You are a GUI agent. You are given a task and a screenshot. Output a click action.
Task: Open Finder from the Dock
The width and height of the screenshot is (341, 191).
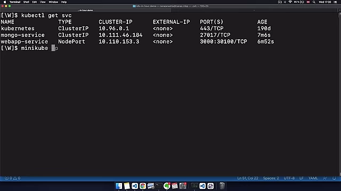119,186
